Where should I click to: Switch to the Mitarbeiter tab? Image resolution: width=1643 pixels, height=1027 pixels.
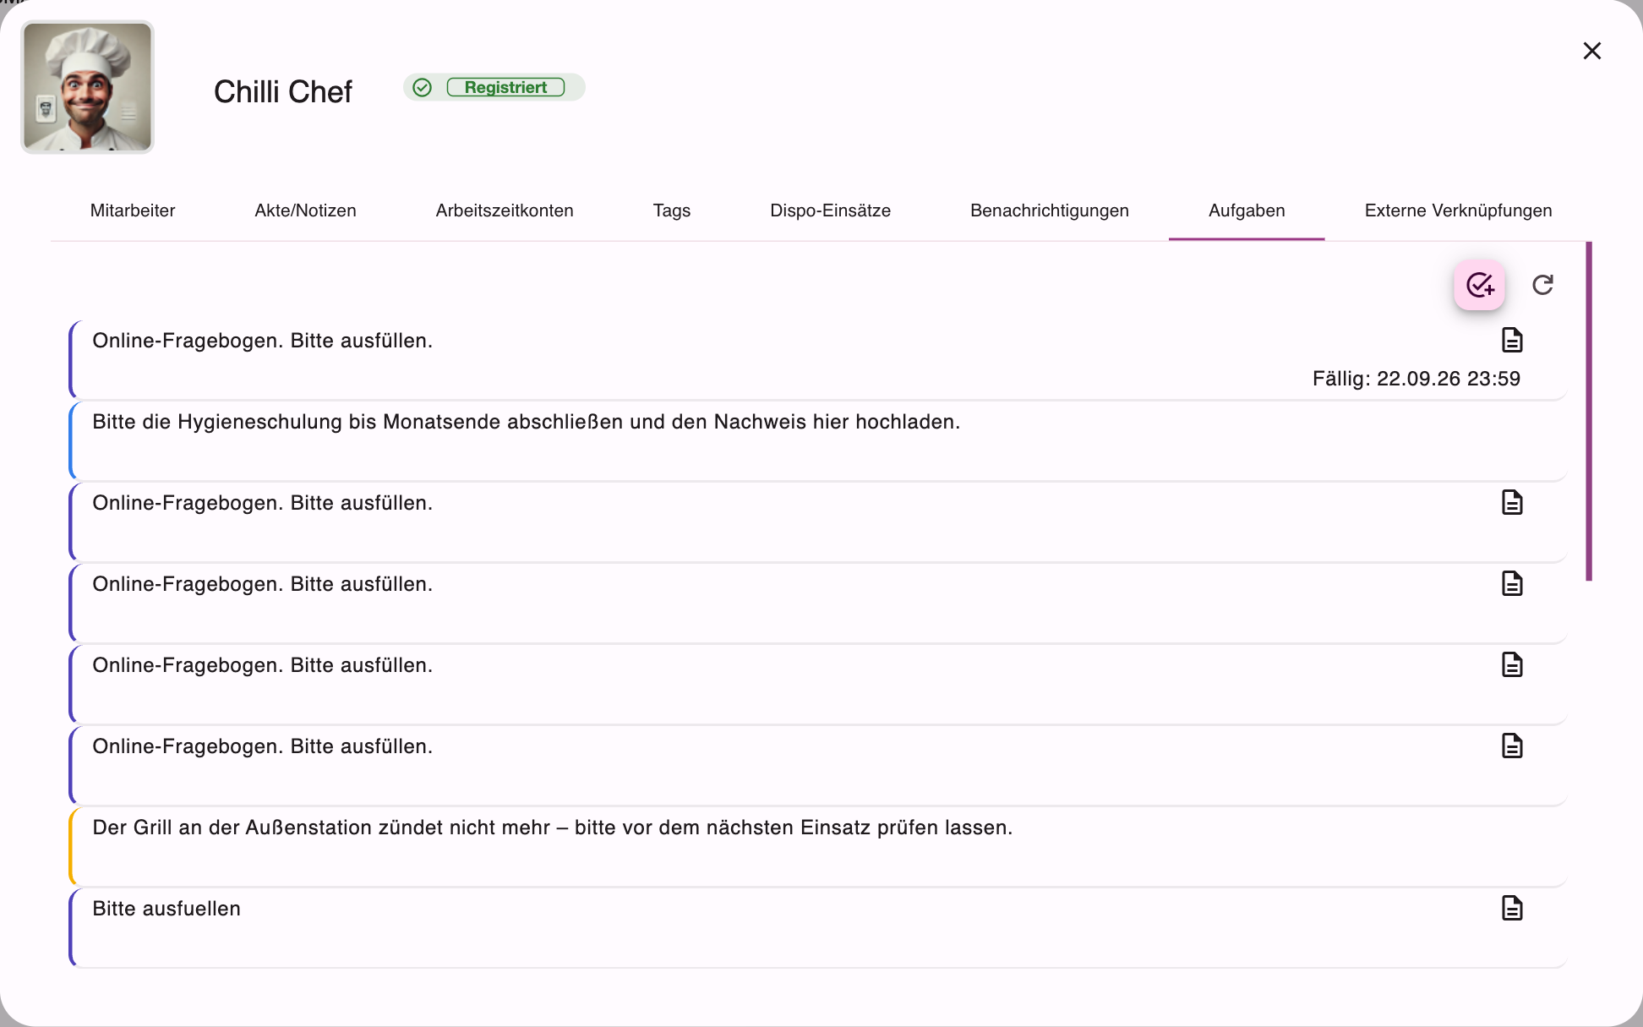(x=133, y=210)
